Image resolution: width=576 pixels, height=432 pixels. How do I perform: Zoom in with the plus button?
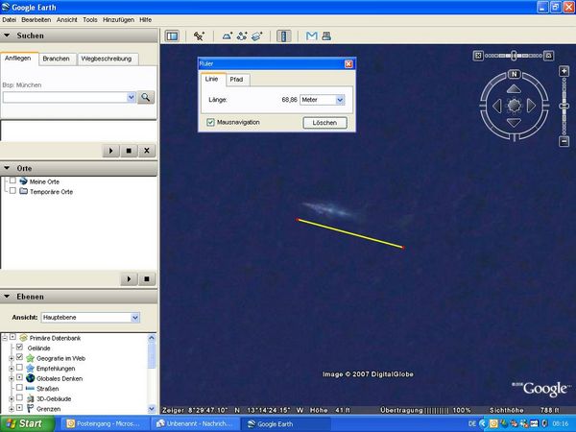click(564, 71)
